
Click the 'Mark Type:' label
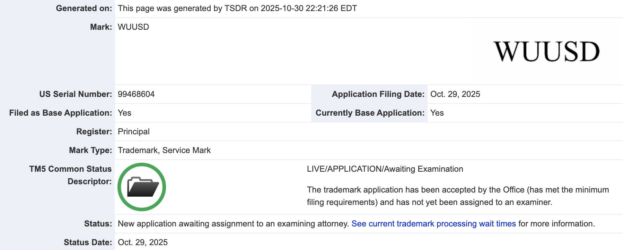click(x=90, y=150)
